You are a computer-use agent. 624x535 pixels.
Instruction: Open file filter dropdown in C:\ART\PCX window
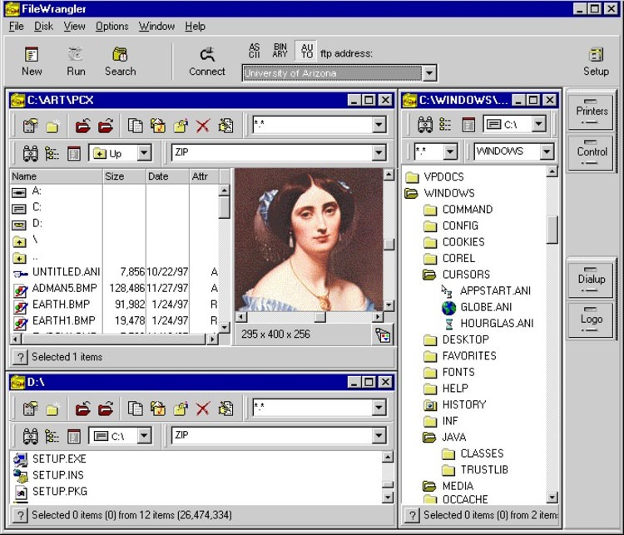pyautogui.click(x=379, y=125)
